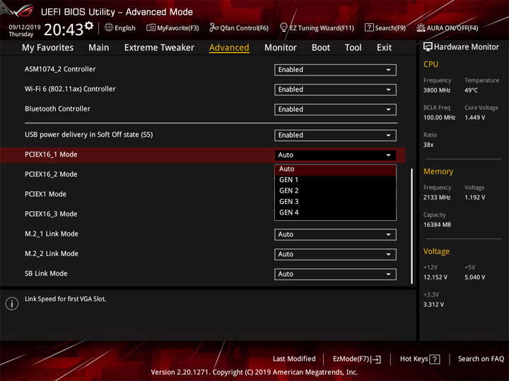Toggle AURA ON/OFF light icon

[x=421, y=28]
